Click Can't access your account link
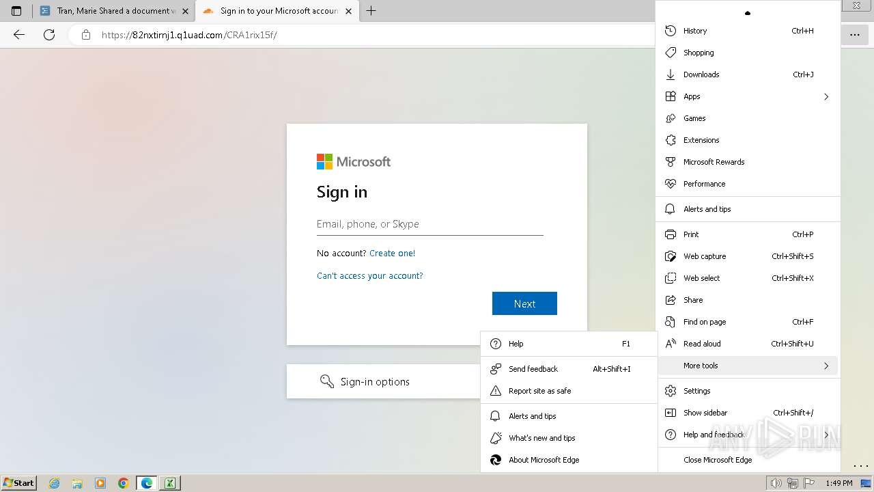The width and height of the screenshot is (874, 492). (369, 275)
